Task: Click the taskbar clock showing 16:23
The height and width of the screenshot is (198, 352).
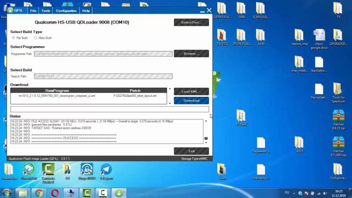Action: tap(339, 193)
